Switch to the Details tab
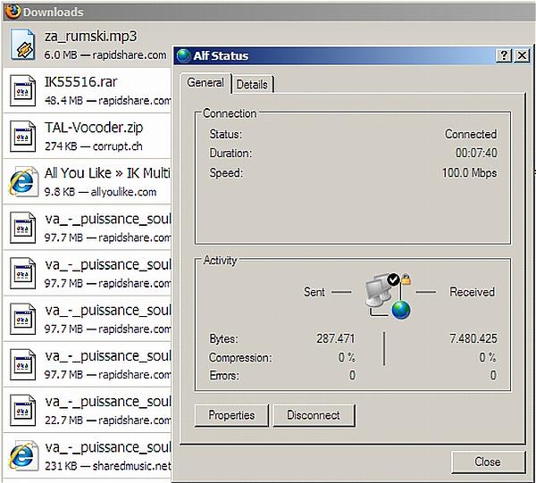Image resolution: width=536 pixels, height=483 pixels. [252, 84]
